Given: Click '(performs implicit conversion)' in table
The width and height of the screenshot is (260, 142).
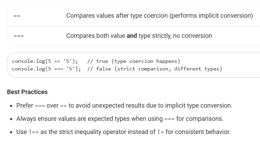Looking at the screenshot, I should (211, 16).
